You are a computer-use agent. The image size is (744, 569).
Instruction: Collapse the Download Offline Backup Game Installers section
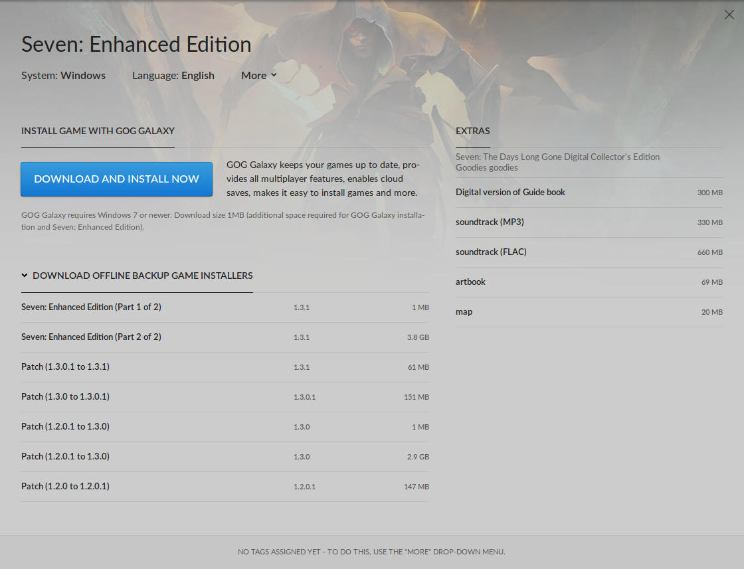137,276
